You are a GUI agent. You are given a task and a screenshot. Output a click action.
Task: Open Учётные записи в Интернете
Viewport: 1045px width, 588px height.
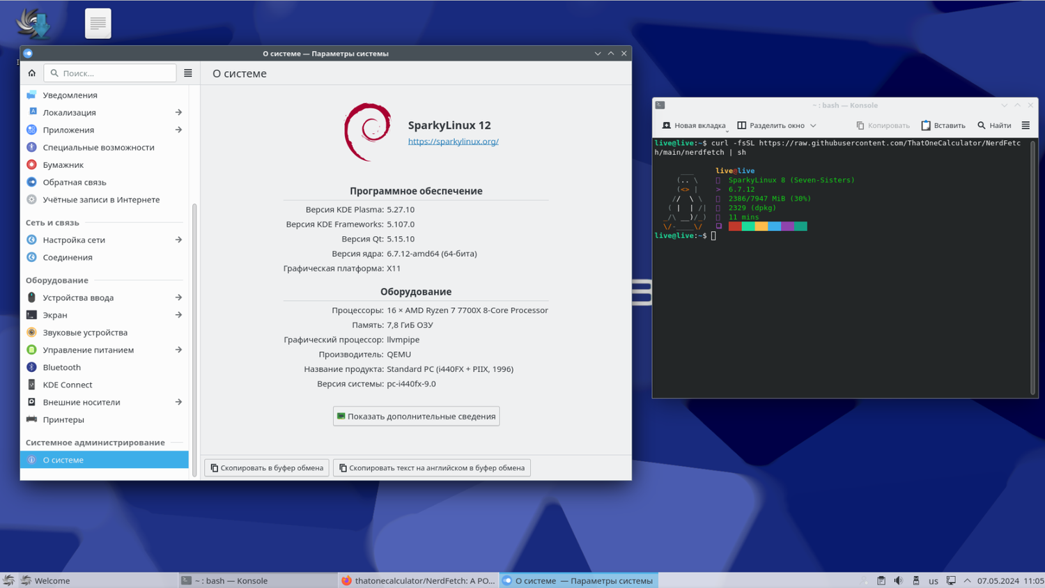point(104,199)
